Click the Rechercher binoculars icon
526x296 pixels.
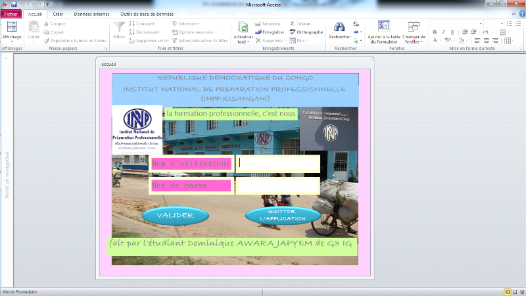339,27
